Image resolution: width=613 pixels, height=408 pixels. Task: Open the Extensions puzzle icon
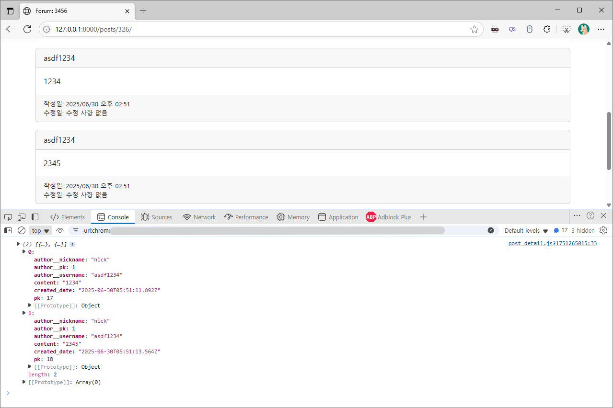547,29
